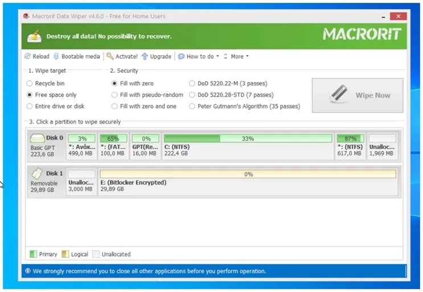Click the E: Bitlocker 0% usage bar
Image resolution: width=423 pixels, height=292 pixels.
click(x=248, y=174)
